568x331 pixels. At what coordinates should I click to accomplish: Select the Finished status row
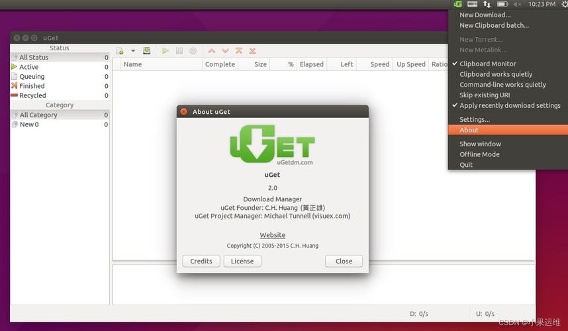60,86
